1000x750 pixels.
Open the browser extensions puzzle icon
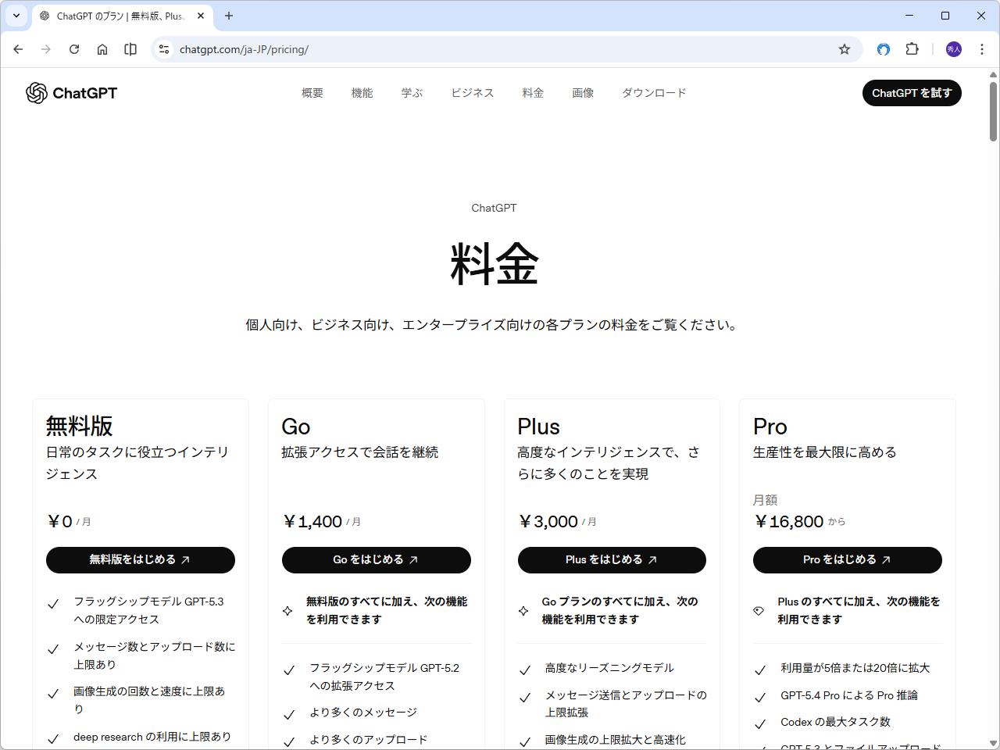pos(912,49)
